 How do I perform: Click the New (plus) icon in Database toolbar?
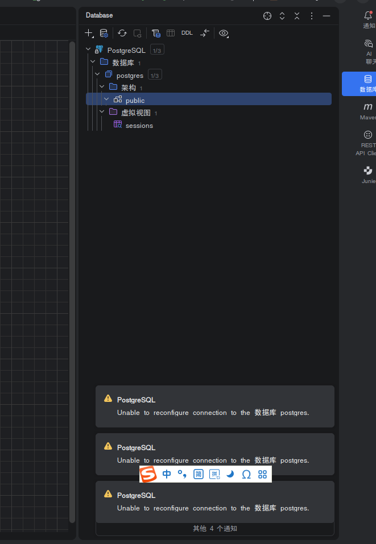(89, 34)
